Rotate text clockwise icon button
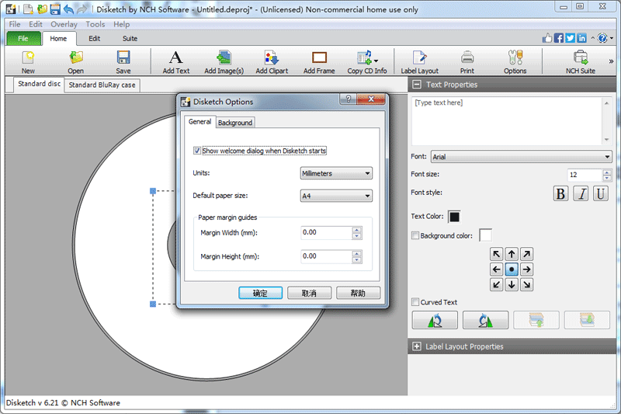The width and height of the screenshot is (621, 414). (x=485, y=320)
